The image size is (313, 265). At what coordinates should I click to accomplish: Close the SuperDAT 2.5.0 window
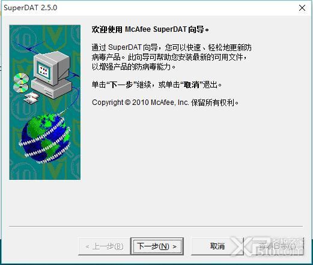pyautogui.click(x=302, y=8)
